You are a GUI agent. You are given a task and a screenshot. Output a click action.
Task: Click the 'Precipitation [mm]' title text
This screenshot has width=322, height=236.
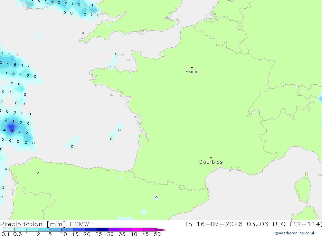[x=33, y=224]
